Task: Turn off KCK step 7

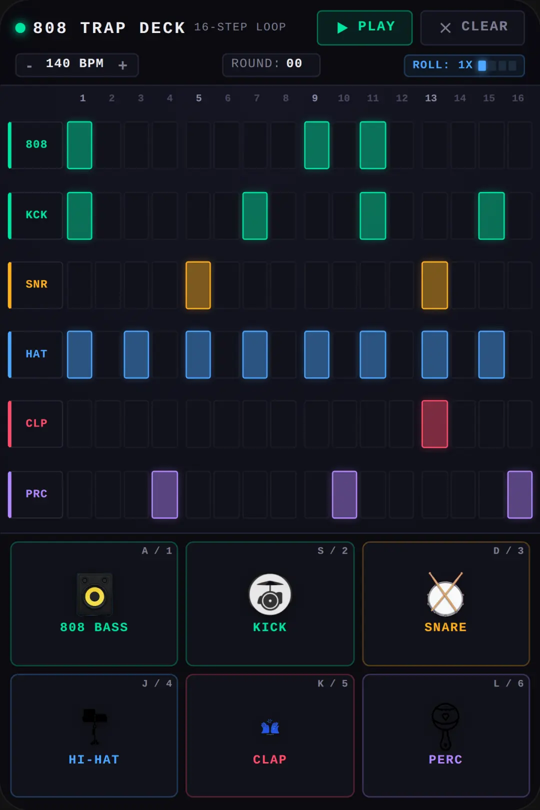Action: click(x=255, y=215)
